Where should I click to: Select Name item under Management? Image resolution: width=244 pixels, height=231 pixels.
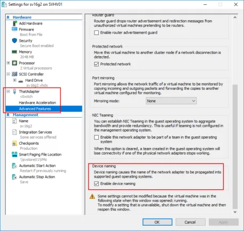coord(23,121)
